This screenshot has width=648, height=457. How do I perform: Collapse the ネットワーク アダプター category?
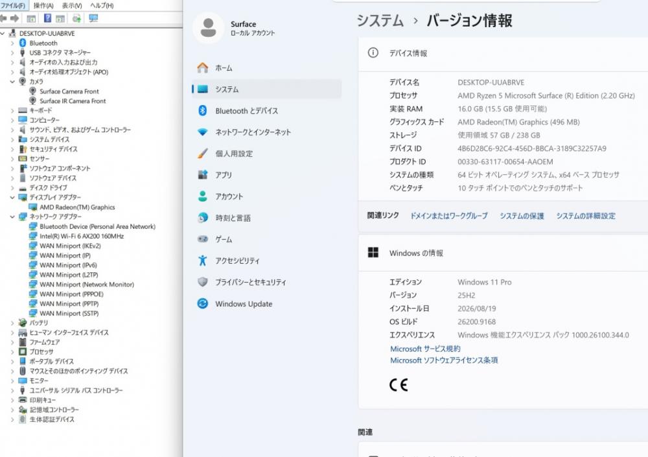[12, 217]
